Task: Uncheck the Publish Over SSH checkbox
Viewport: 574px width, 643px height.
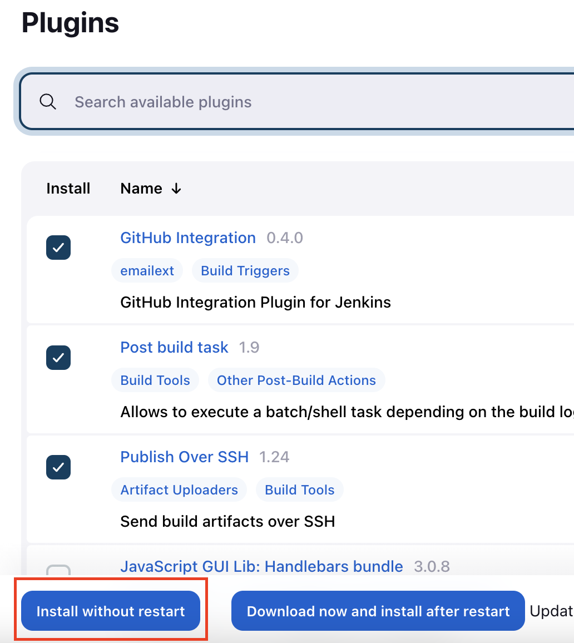Action: click(58, 467)
